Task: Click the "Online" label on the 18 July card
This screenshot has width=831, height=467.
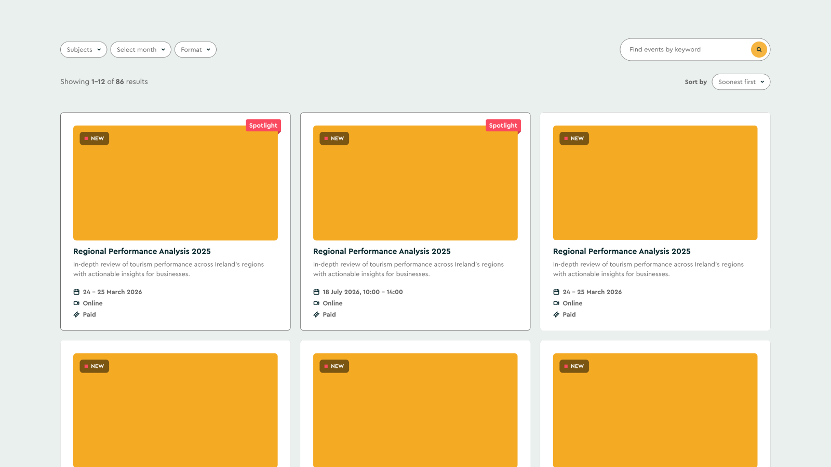Action: pos(332,304)
